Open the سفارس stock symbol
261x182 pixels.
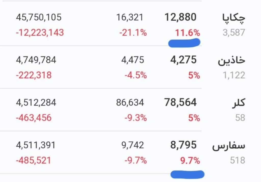(x=229, y=146)
